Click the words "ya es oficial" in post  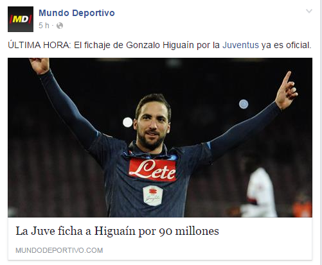tap(286, 45)
